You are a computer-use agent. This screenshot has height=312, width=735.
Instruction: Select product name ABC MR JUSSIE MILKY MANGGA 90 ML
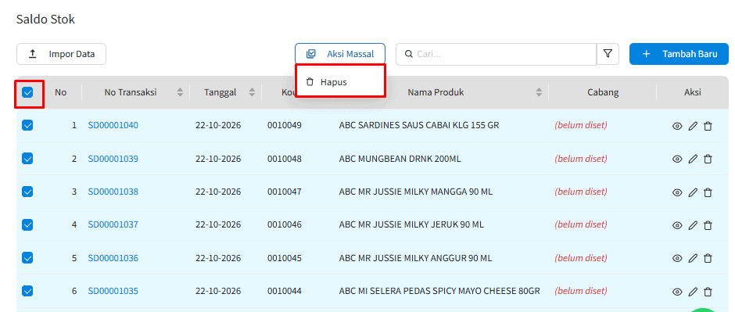click(x=416, y=192)
